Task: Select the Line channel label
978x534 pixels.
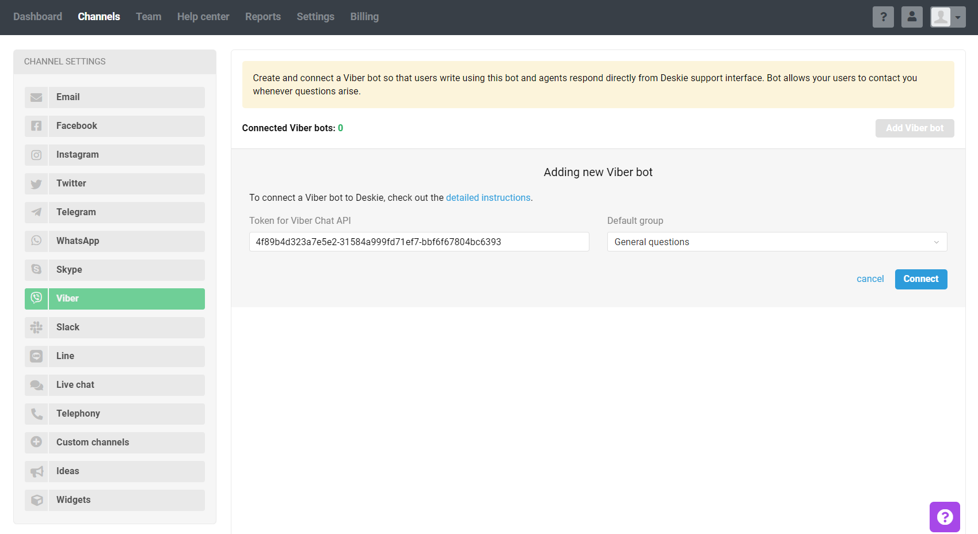Action: pyautogui.click(x=65, y=356)
